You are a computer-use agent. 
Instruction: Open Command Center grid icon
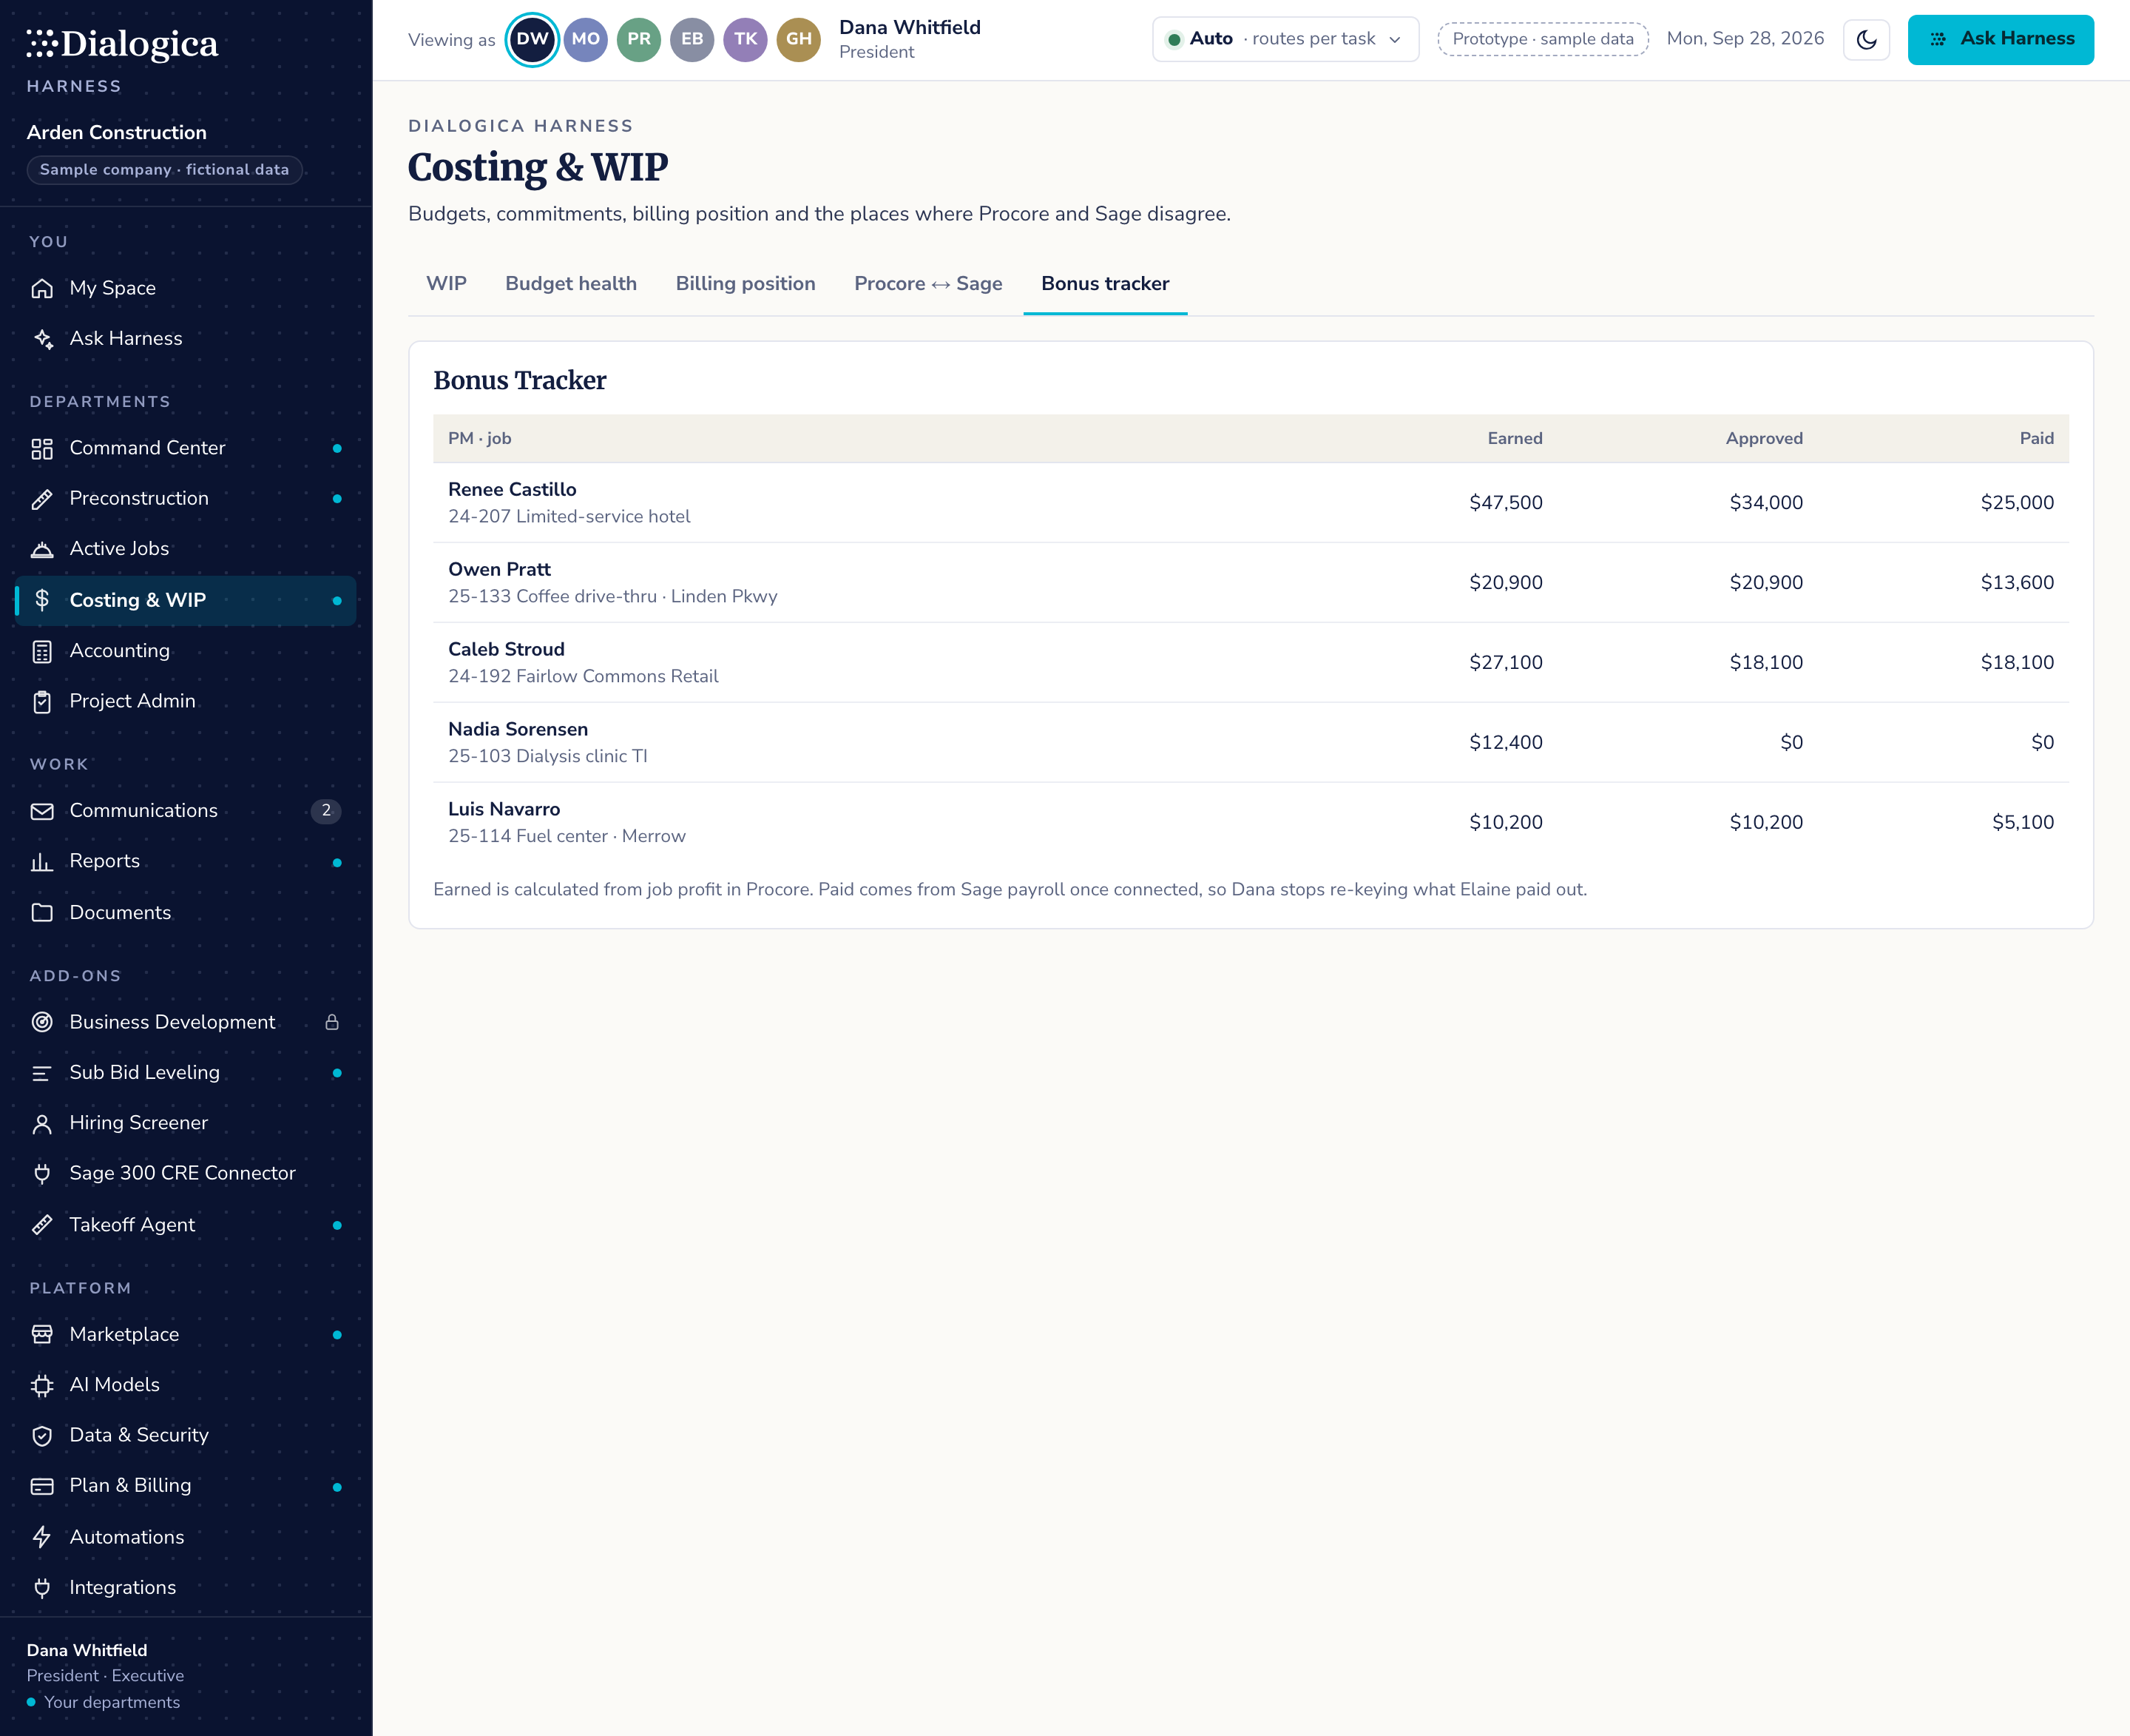click(x=42, y=448)
